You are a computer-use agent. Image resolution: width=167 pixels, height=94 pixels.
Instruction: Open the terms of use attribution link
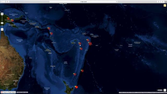(161, 93)
